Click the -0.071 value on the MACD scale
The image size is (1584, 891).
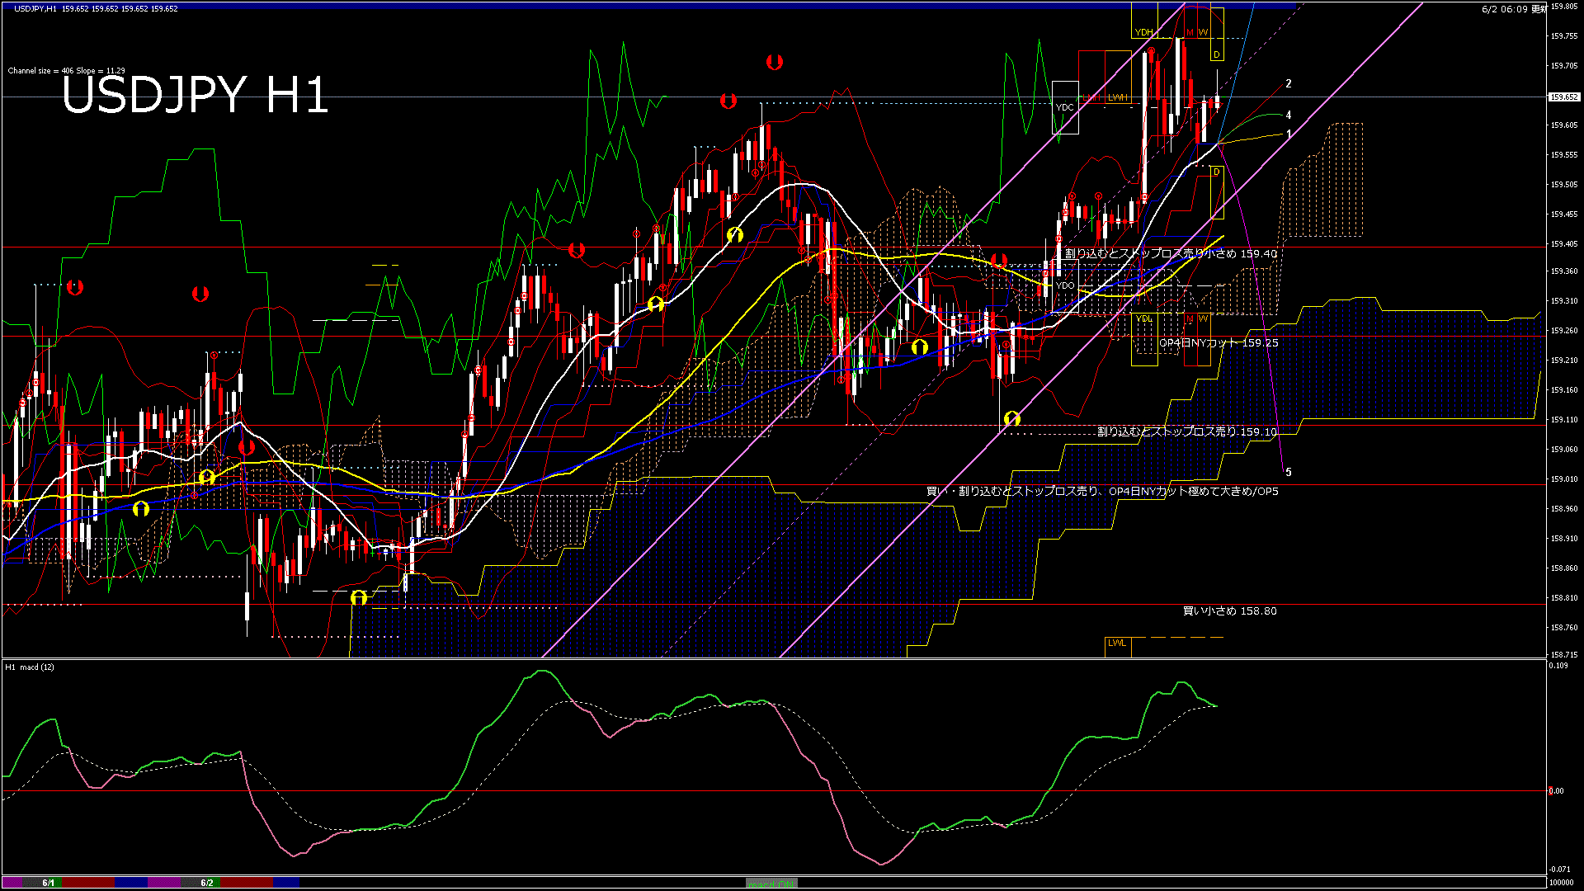[x=1559, y=870]
